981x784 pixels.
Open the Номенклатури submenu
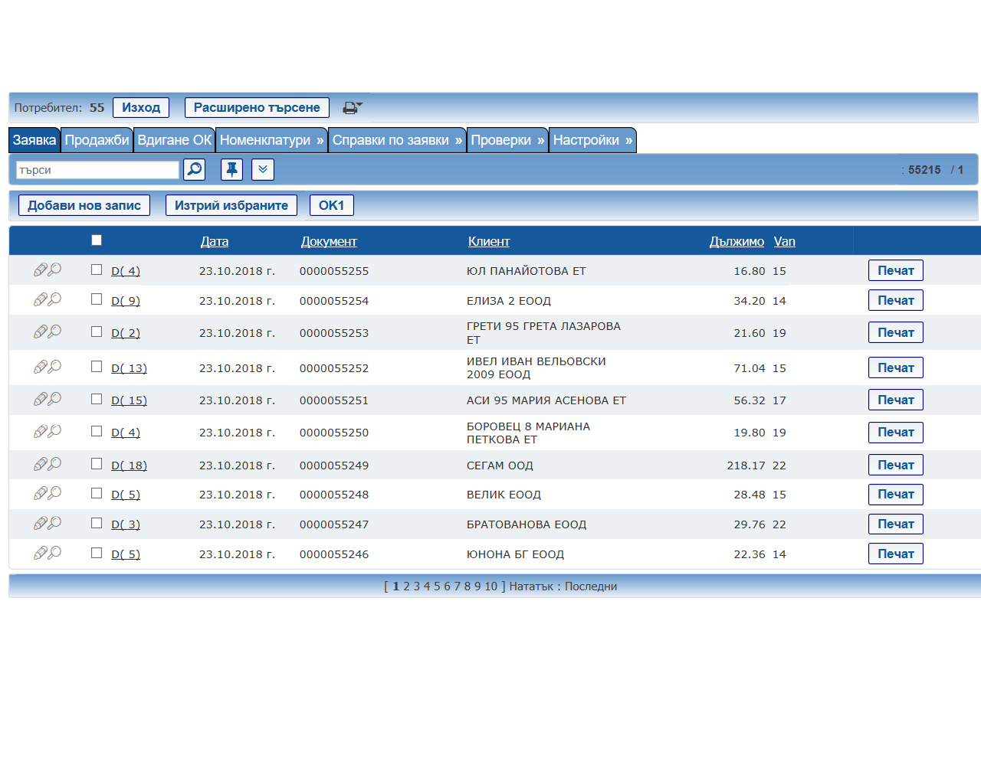click(x=271, y=140)
